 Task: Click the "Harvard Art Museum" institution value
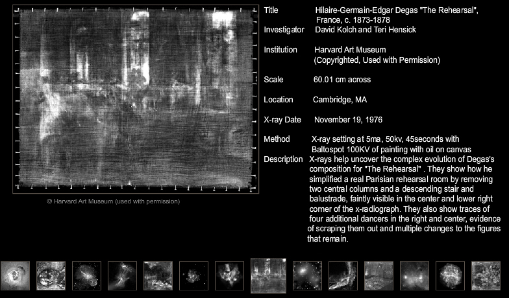click(x=351, y=50)
